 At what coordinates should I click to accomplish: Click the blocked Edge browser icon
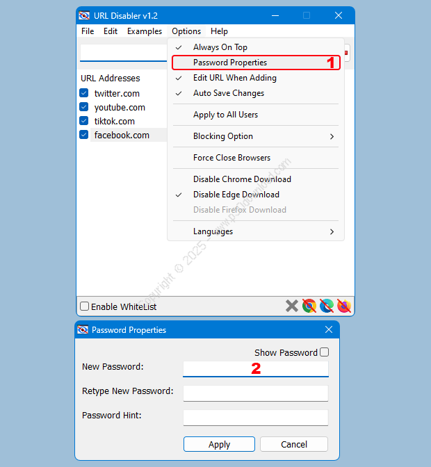click(327, 306)
